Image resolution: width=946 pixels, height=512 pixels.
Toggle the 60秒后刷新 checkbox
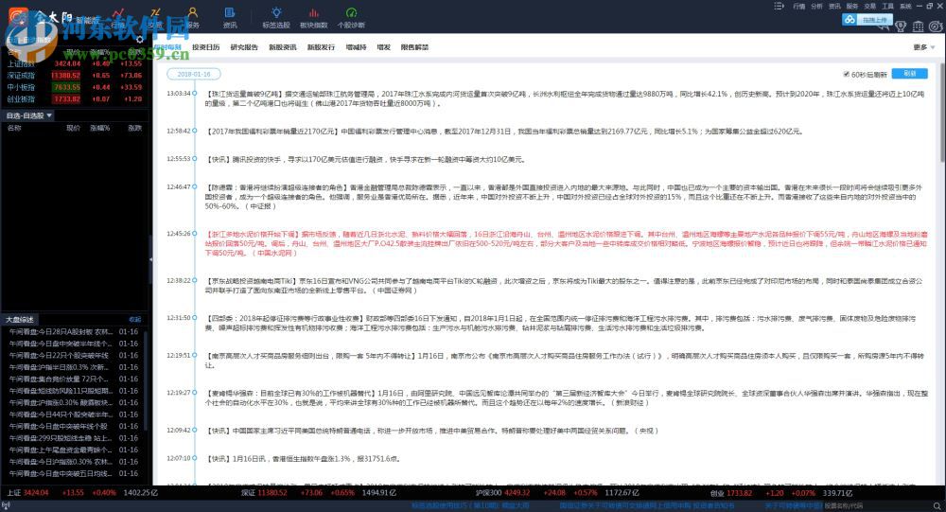[847, 74]
